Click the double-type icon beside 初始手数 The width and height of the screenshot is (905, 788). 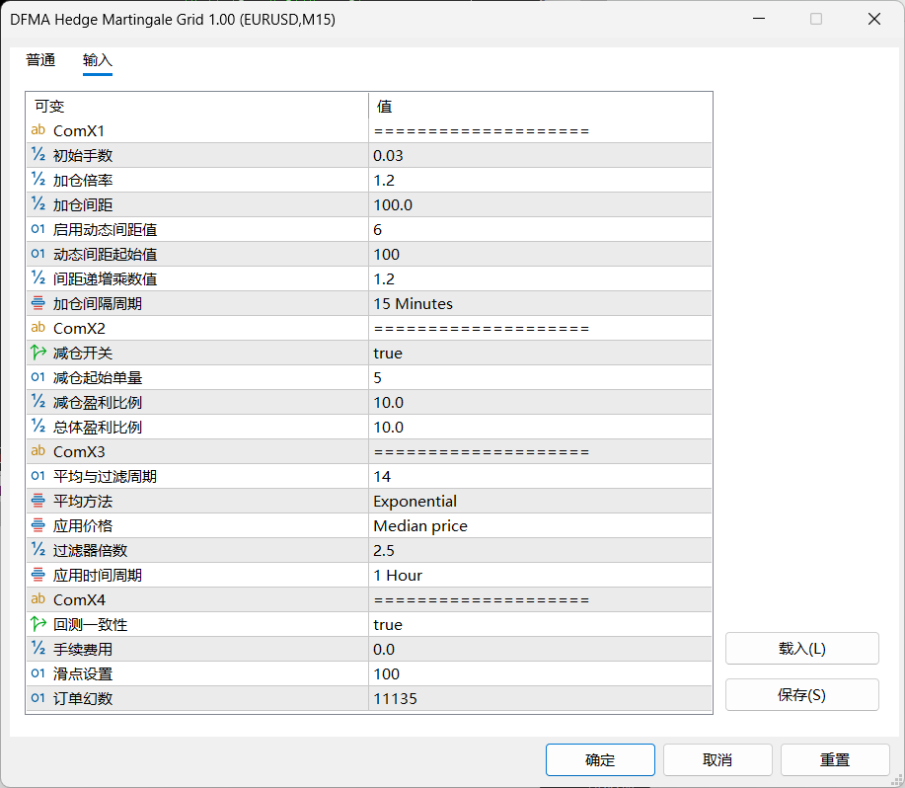click(38, 155)
